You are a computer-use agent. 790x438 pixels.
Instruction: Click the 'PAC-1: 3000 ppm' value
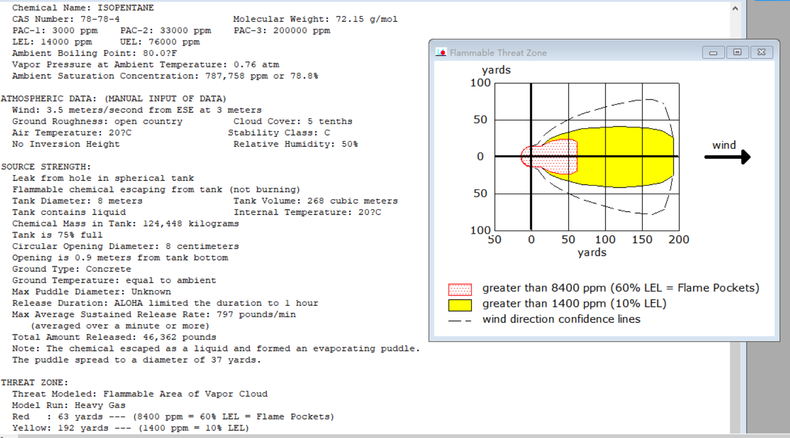[x=55, y=30]
